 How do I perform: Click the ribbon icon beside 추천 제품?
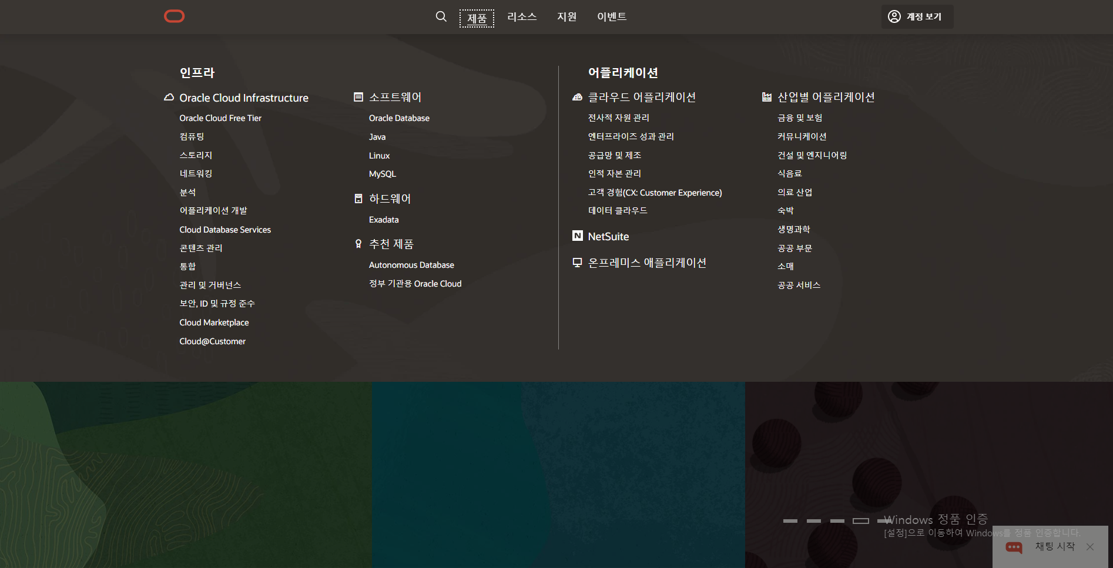pos(358,244)
